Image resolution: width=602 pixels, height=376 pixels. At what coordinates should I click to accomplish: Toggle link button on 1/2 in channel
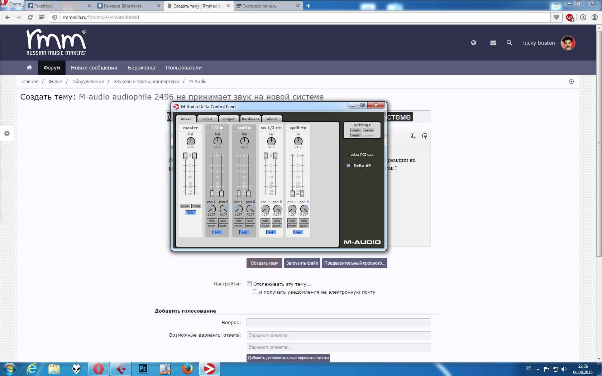click(218, 232)
